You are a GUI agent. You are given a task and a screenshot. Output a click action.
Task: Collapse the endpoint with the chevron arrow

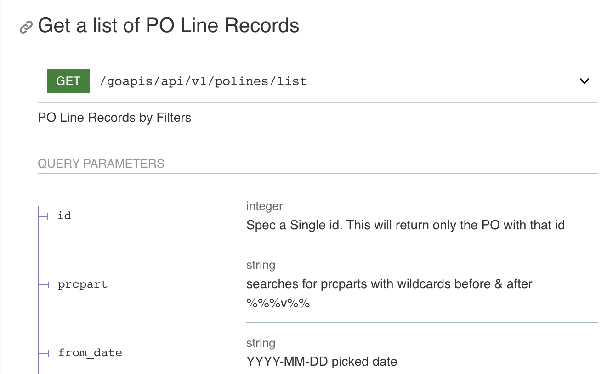coord(584,81)
